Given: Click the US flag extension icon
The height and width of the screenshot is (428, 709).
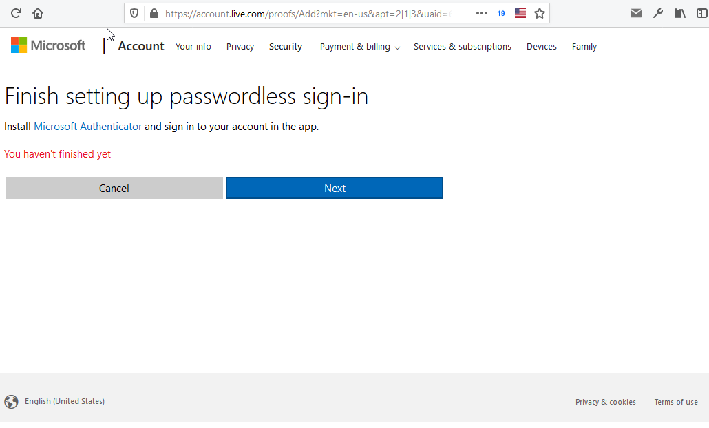Looking at the screenshot, I should click(520, 12).
